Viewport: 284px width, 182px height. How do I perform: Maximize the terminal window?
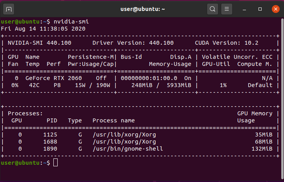(x=260, y=9)
